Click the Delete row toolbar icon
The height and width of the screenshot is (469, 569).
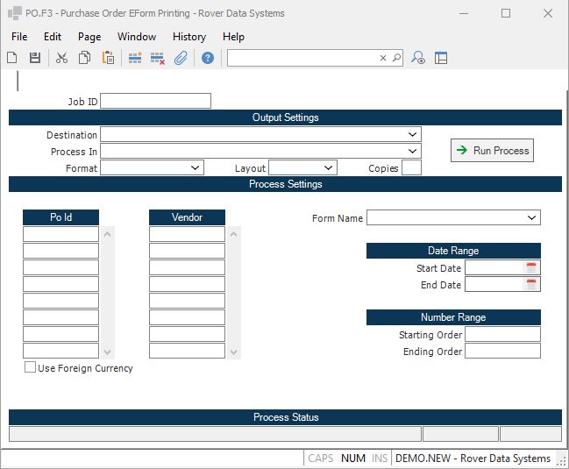158,58
